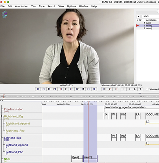Go to next scroll view button
Screen dimensions: 159x163
click(x=88, y=89)
